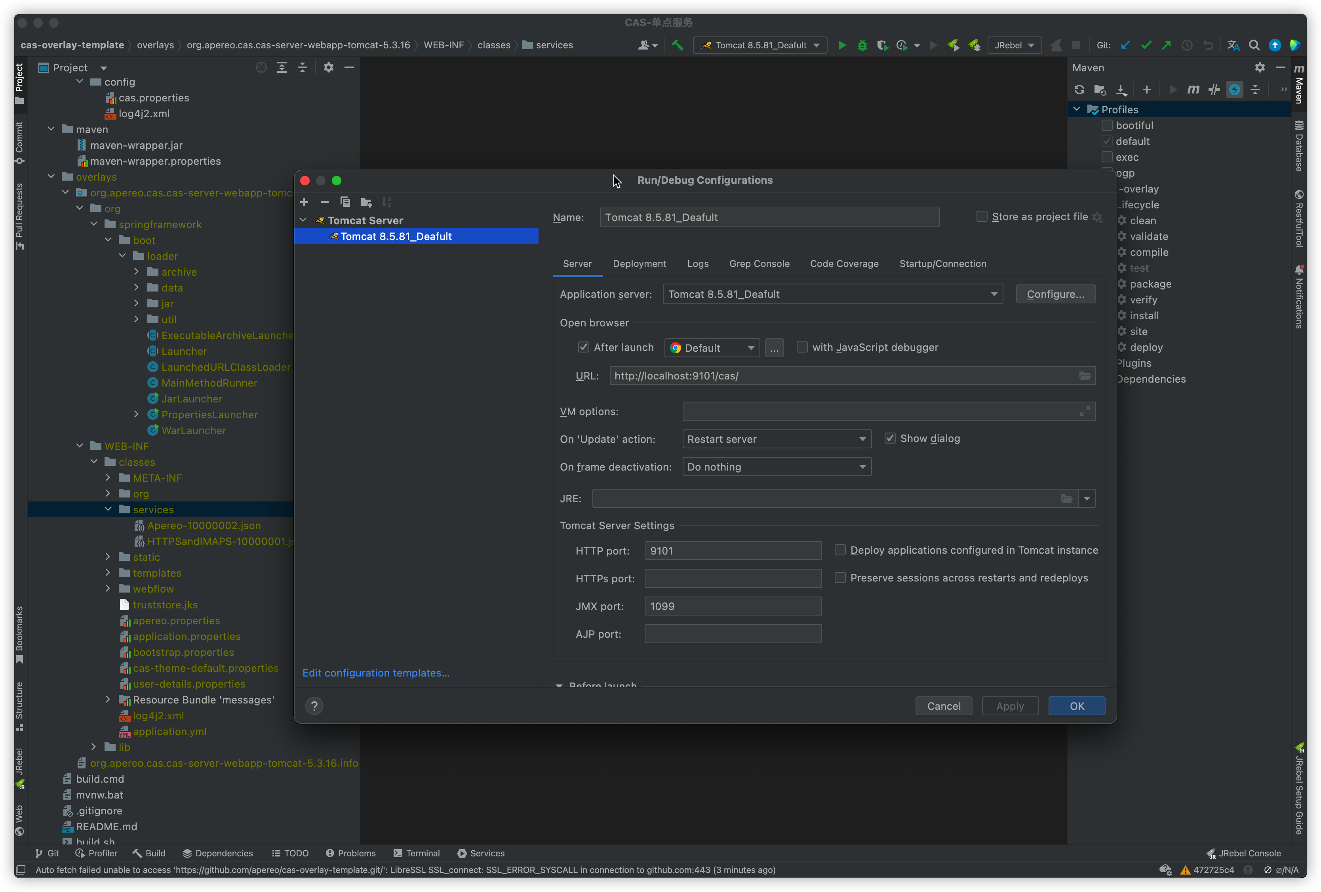This screenshot has width=1321, height=892.
Task: Click Edit configuration templates link
Action: 376,673
